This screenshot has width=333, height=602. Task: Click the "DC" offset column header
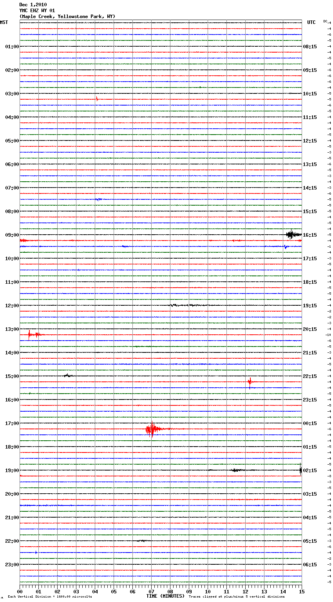click(x=325, y=21)
